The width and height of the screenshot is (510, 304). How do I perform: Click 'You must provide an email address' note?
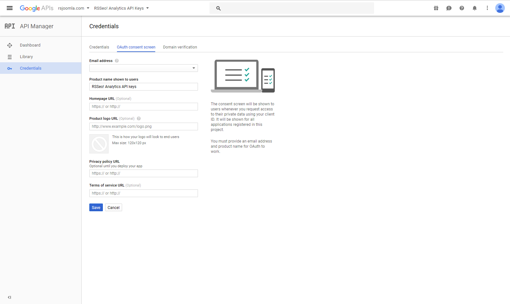click(241, 146)
